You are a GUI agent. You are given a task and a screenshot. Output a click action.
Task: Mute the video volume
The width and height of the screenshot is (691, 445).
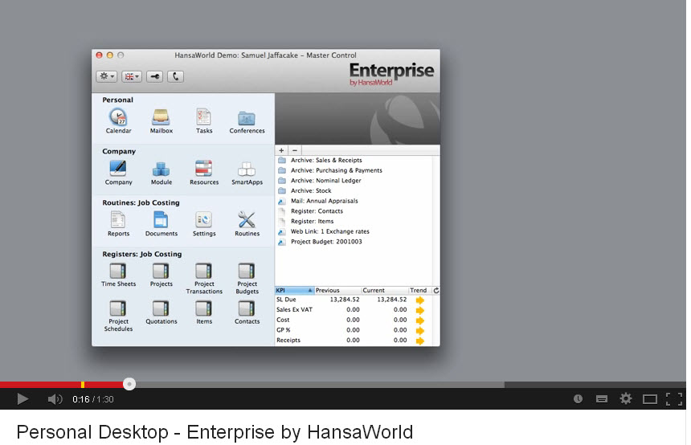[55, 399]
